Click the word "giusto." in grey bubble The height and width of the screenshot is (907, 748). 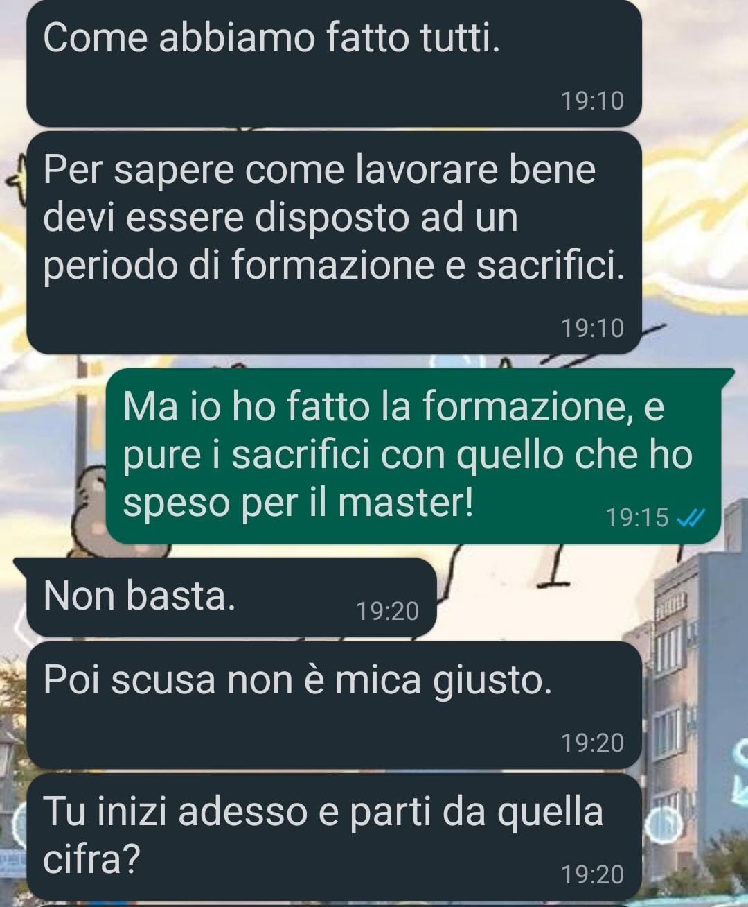point(493,681)
